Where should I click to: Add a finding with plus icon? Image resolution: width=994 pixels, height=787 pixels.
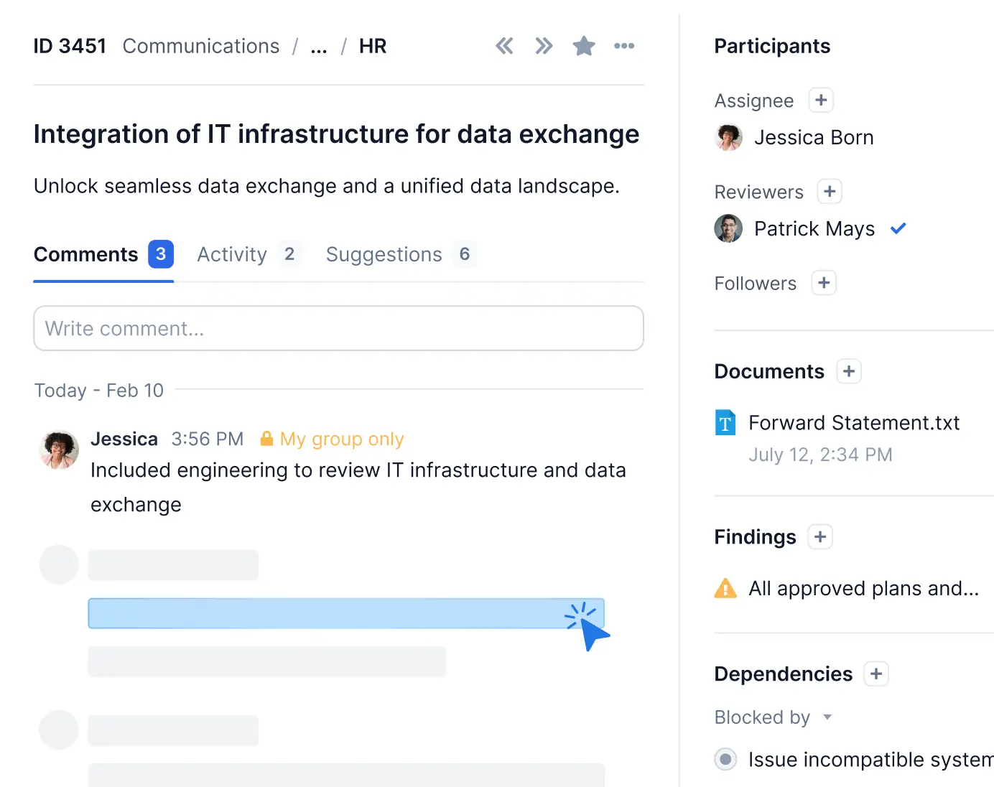820,537
